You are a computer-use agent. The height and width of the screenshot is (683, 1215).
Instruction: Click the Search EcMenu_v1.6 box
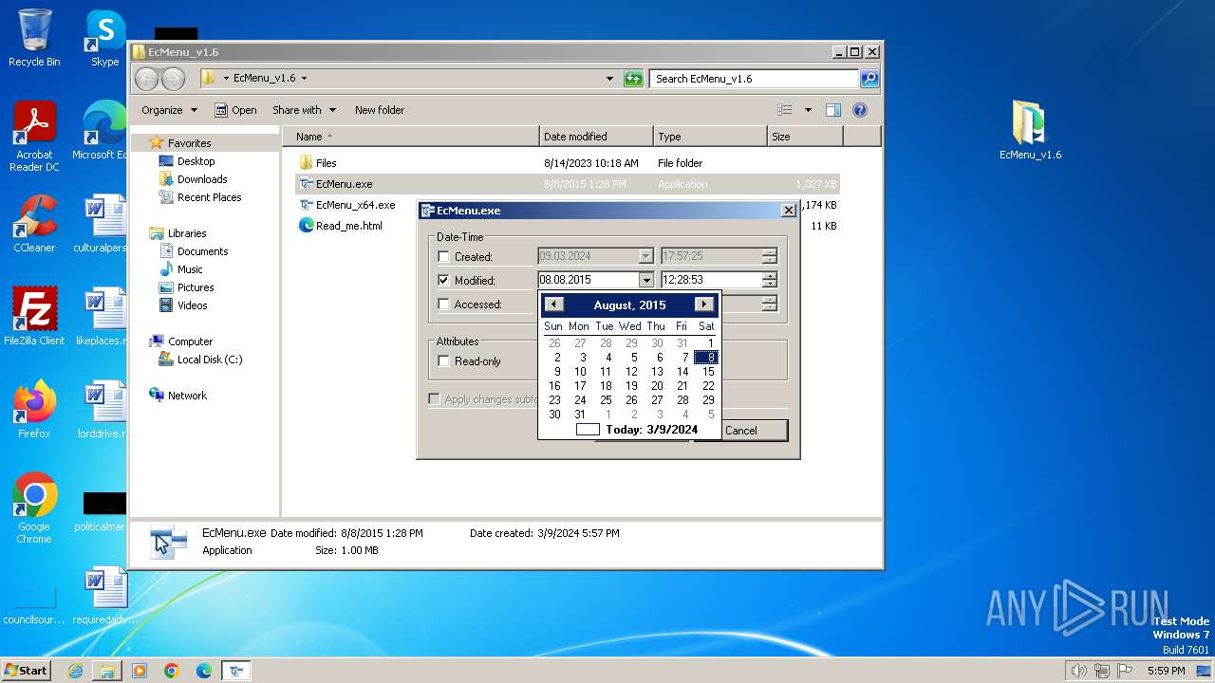pos(755,79)
